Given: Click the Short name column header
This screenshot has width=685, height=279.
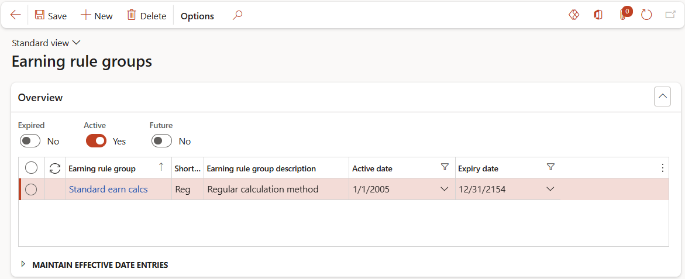Looking at the screenshot, I should 188,168.
